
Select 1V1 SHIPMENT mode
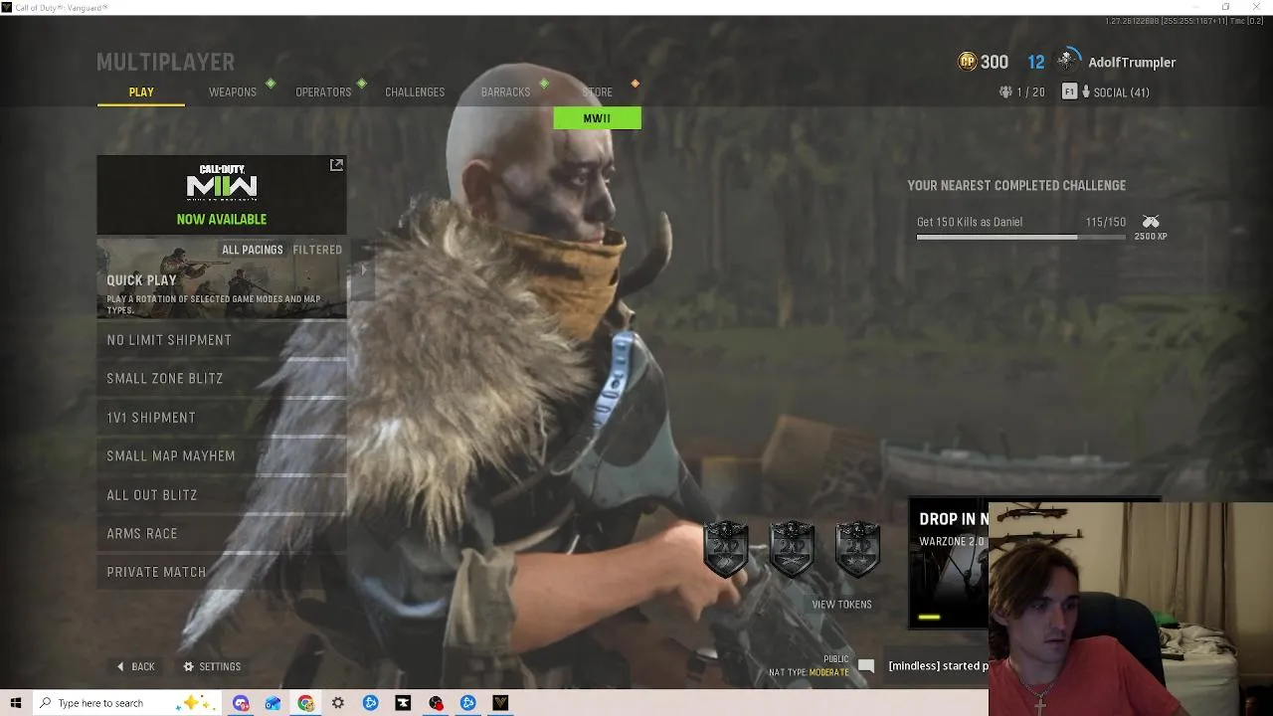click(222, 418)
